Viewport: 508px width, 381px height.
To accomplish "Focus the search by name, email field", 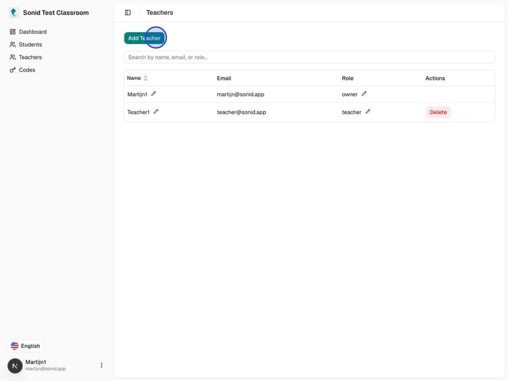I will point(309,57).
